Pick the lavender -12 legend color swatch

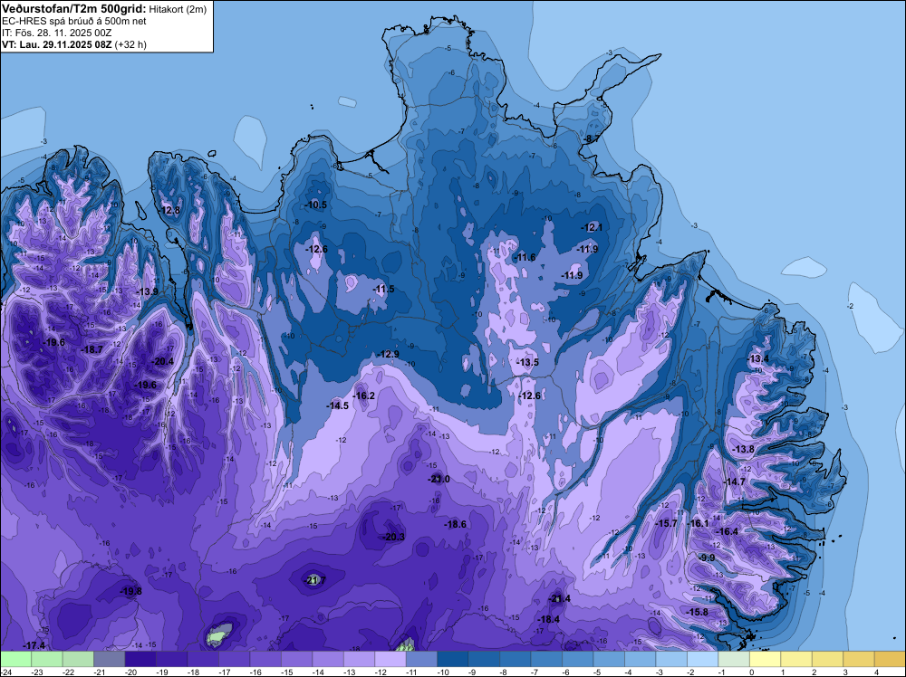click(390, 659)
